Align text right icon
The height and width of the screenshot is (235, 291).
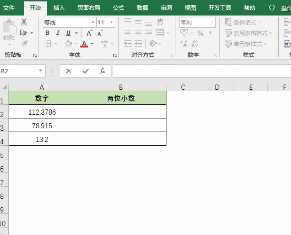coord(149,33)
